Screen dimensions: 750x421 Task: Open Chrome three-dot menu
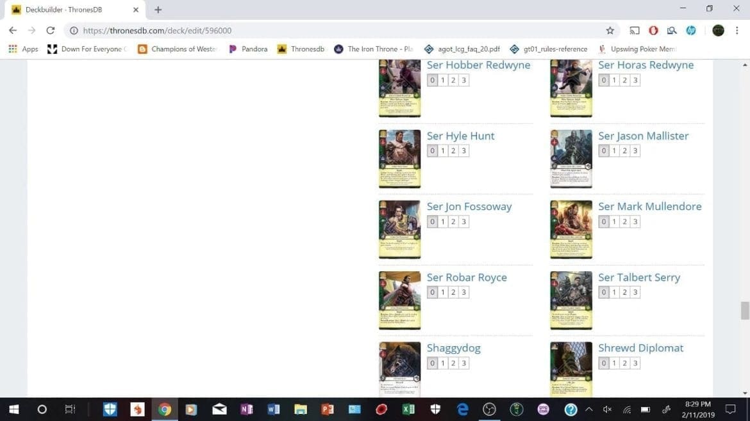(x=737, y=31)
